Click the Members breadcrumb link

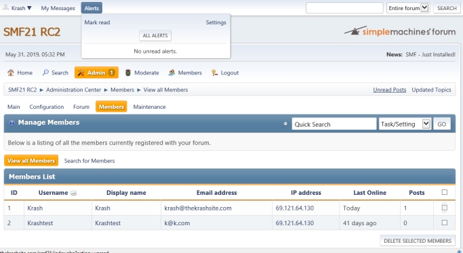coord(122,90)
